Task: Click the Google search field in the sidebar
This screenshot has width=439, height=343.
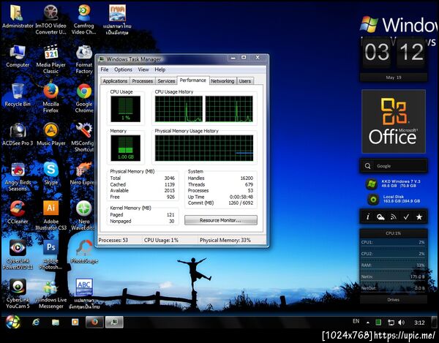Action: click(x=395, y=166)
